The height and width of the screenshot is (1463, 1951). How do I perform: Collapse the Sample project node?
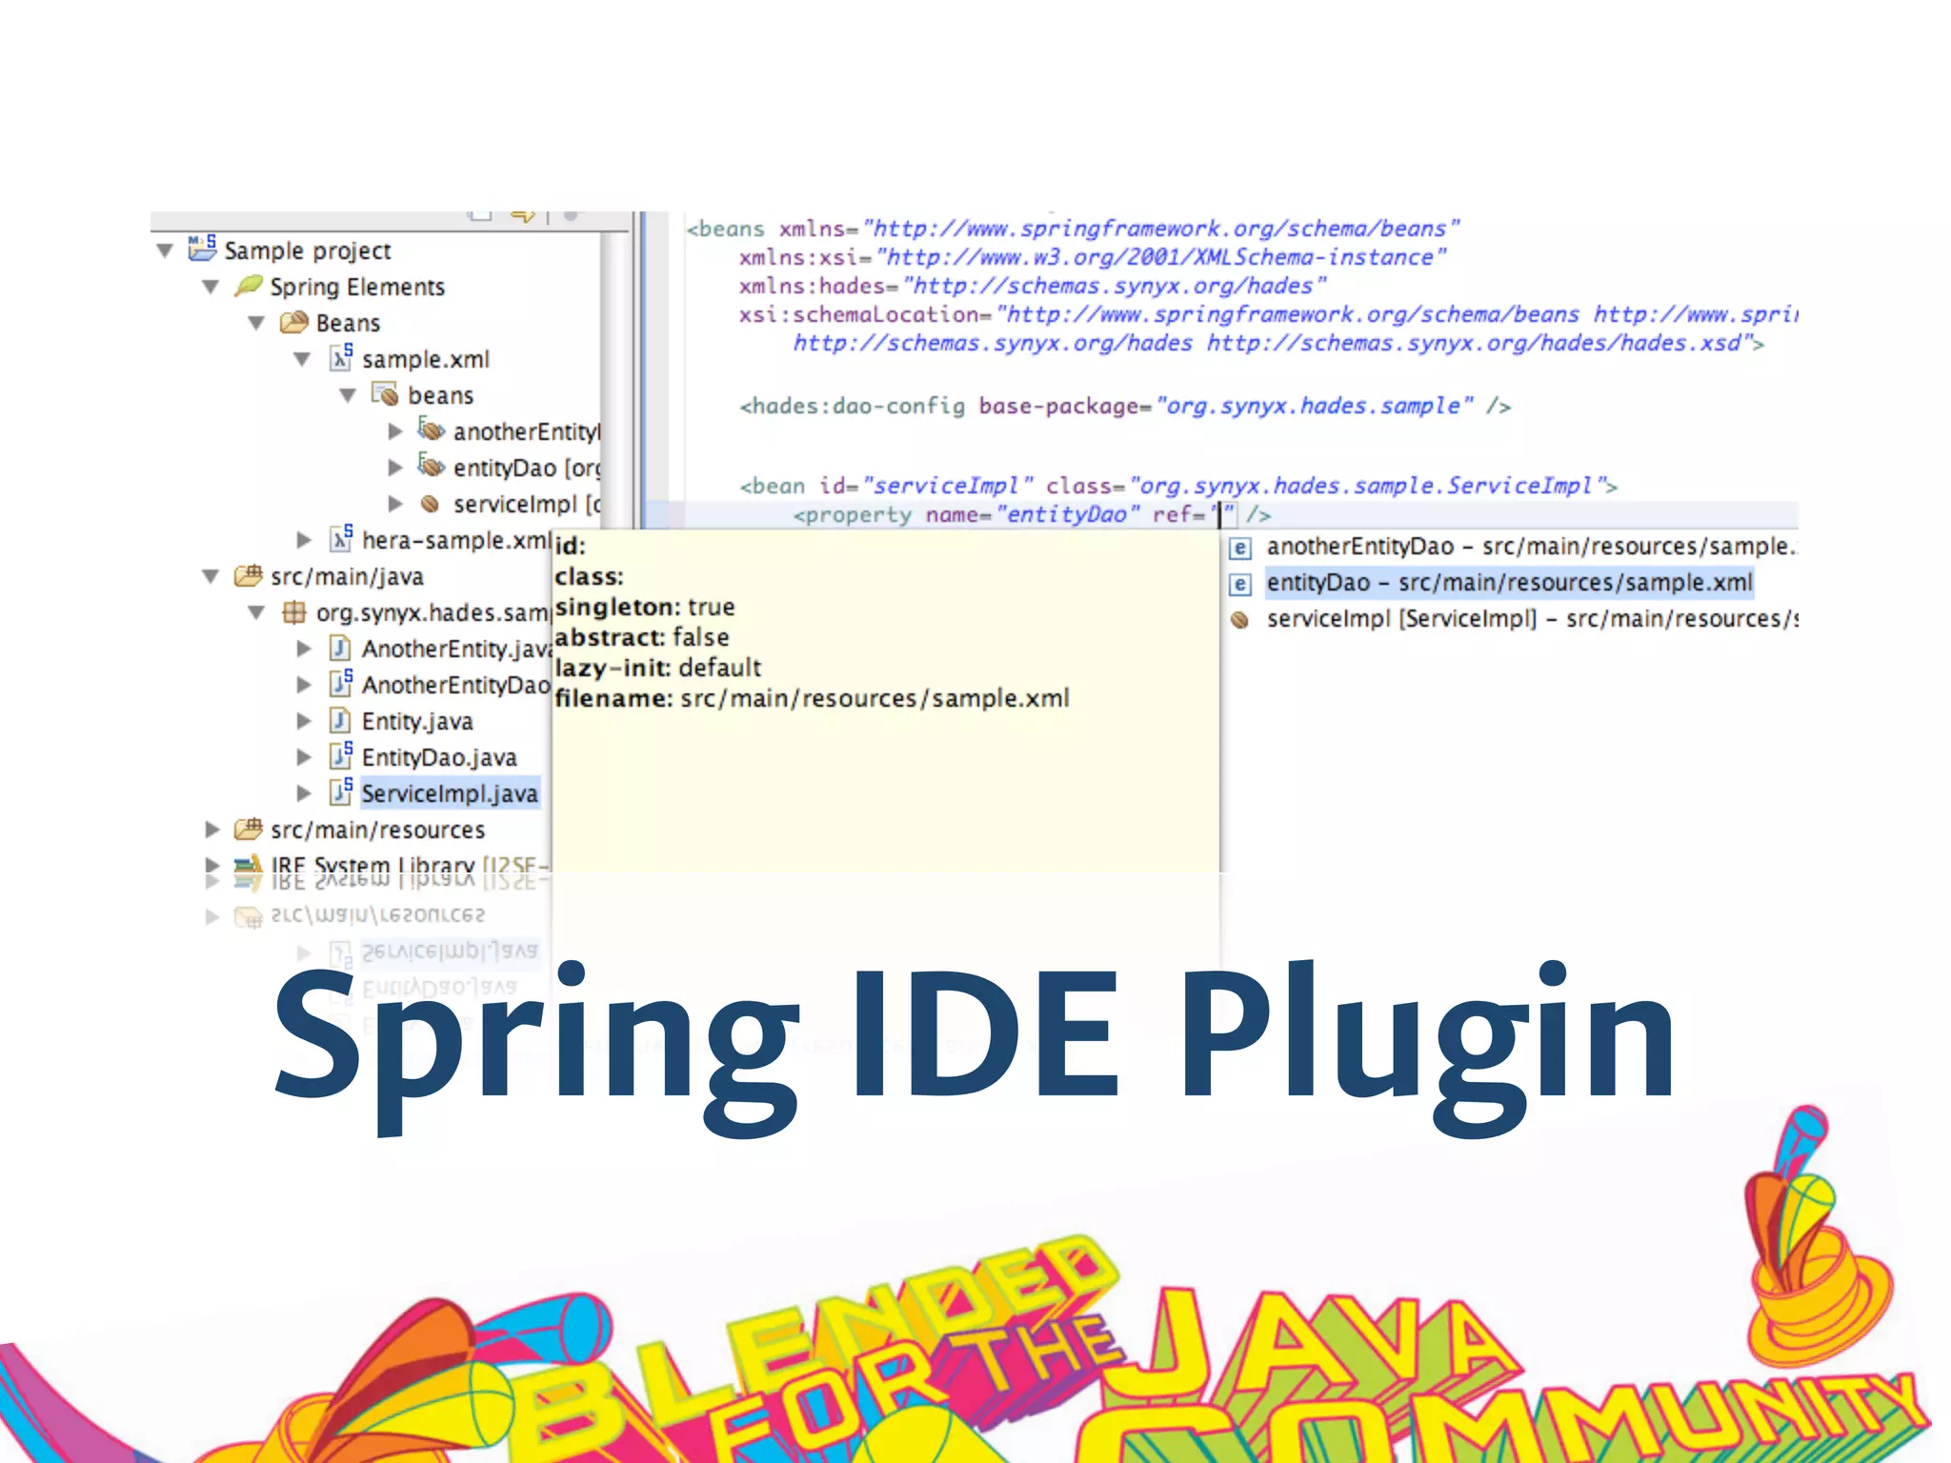[165, 251]
